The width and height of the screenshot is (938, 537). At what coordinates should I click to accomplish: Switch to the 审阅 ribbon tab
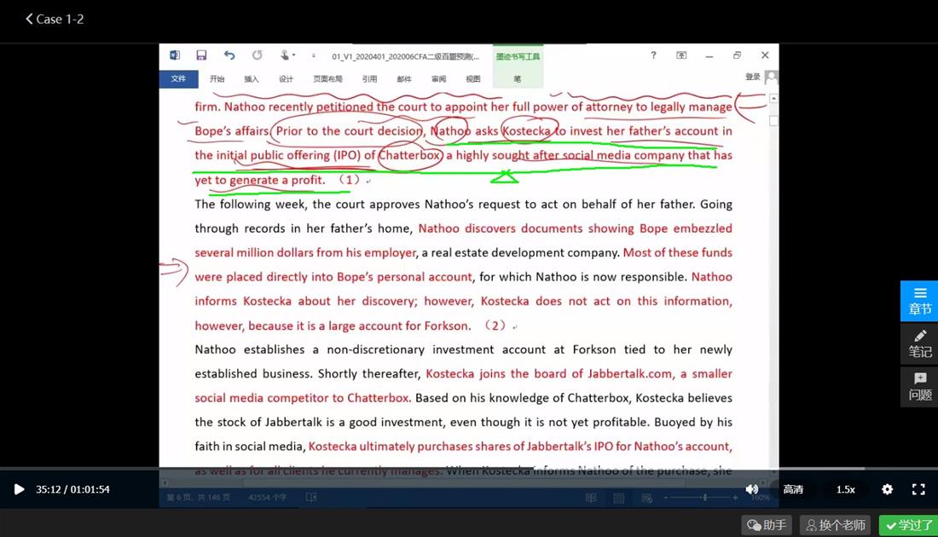tap(438, 79)
